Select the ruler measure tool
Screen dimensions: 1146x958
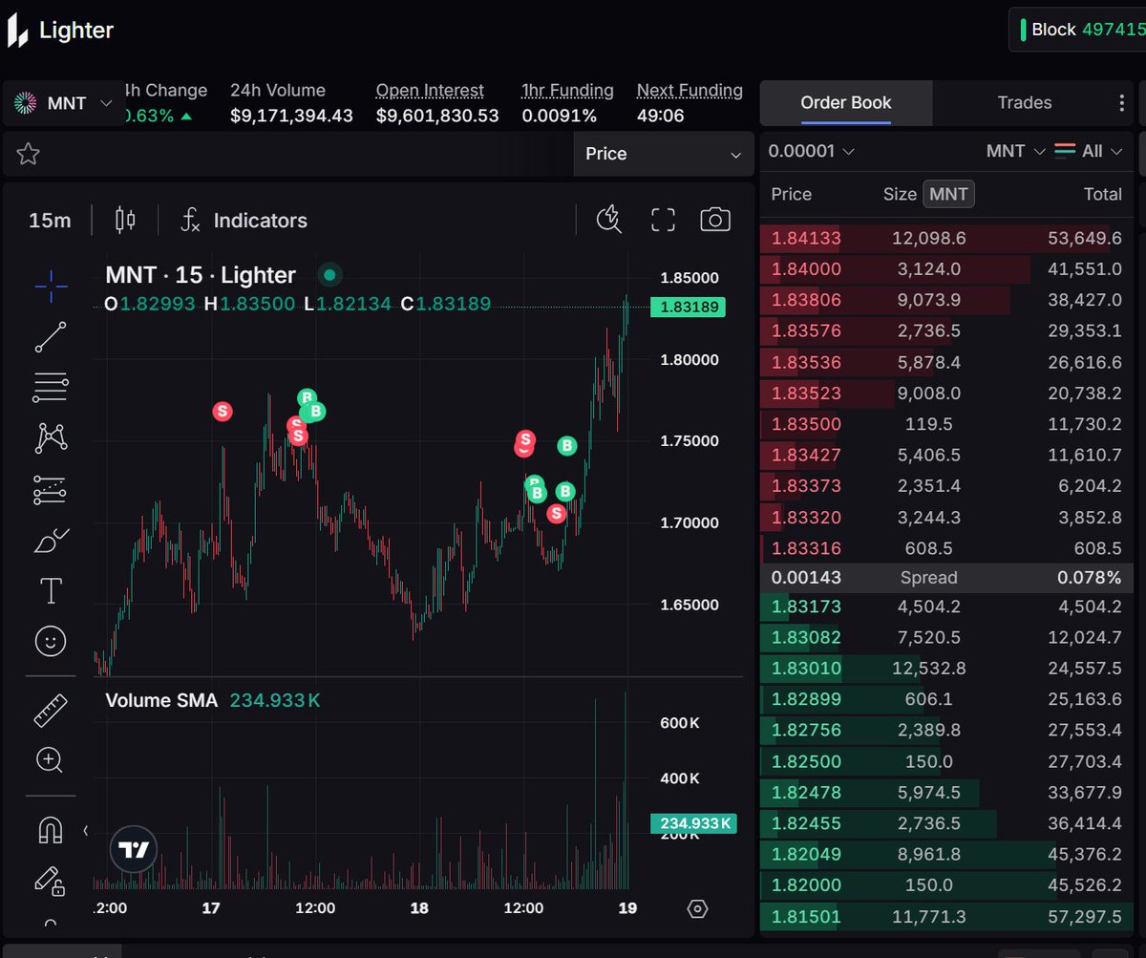pyautogui.click(x=51, y=710)
